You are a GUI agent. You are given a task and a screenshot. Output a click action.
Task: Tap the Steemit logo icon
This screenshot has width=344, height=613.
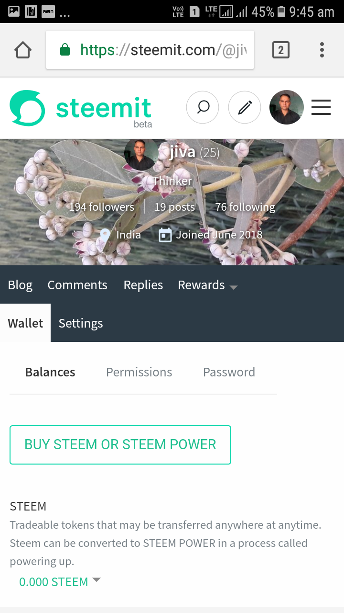point(27,108)
